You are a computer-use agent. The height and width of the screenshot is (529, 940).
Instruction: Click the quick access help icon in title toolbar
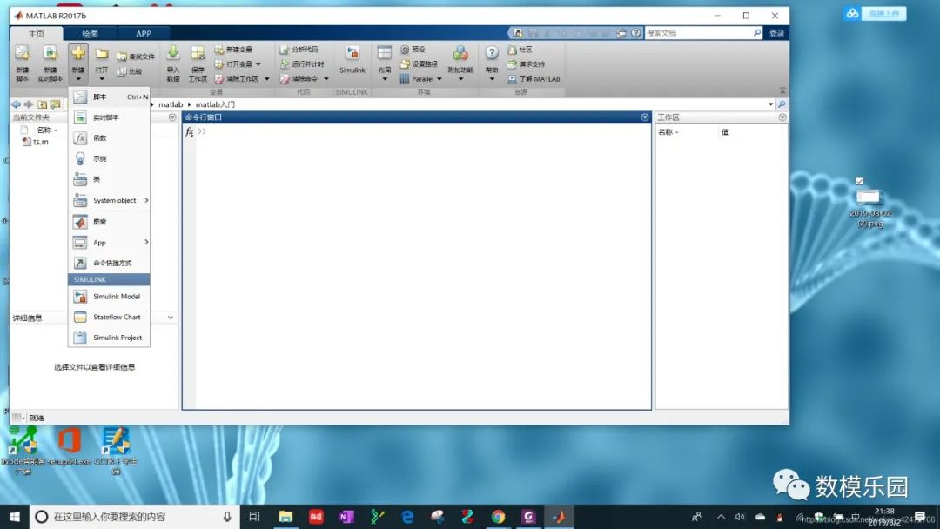click(x=636, y=33)
